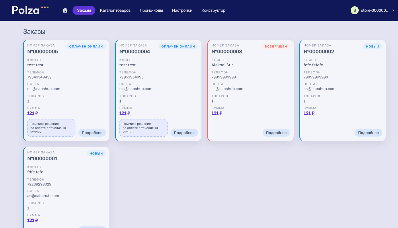Expand the store account dropdown chevron
Screen dimensions: 398x228
393,10
